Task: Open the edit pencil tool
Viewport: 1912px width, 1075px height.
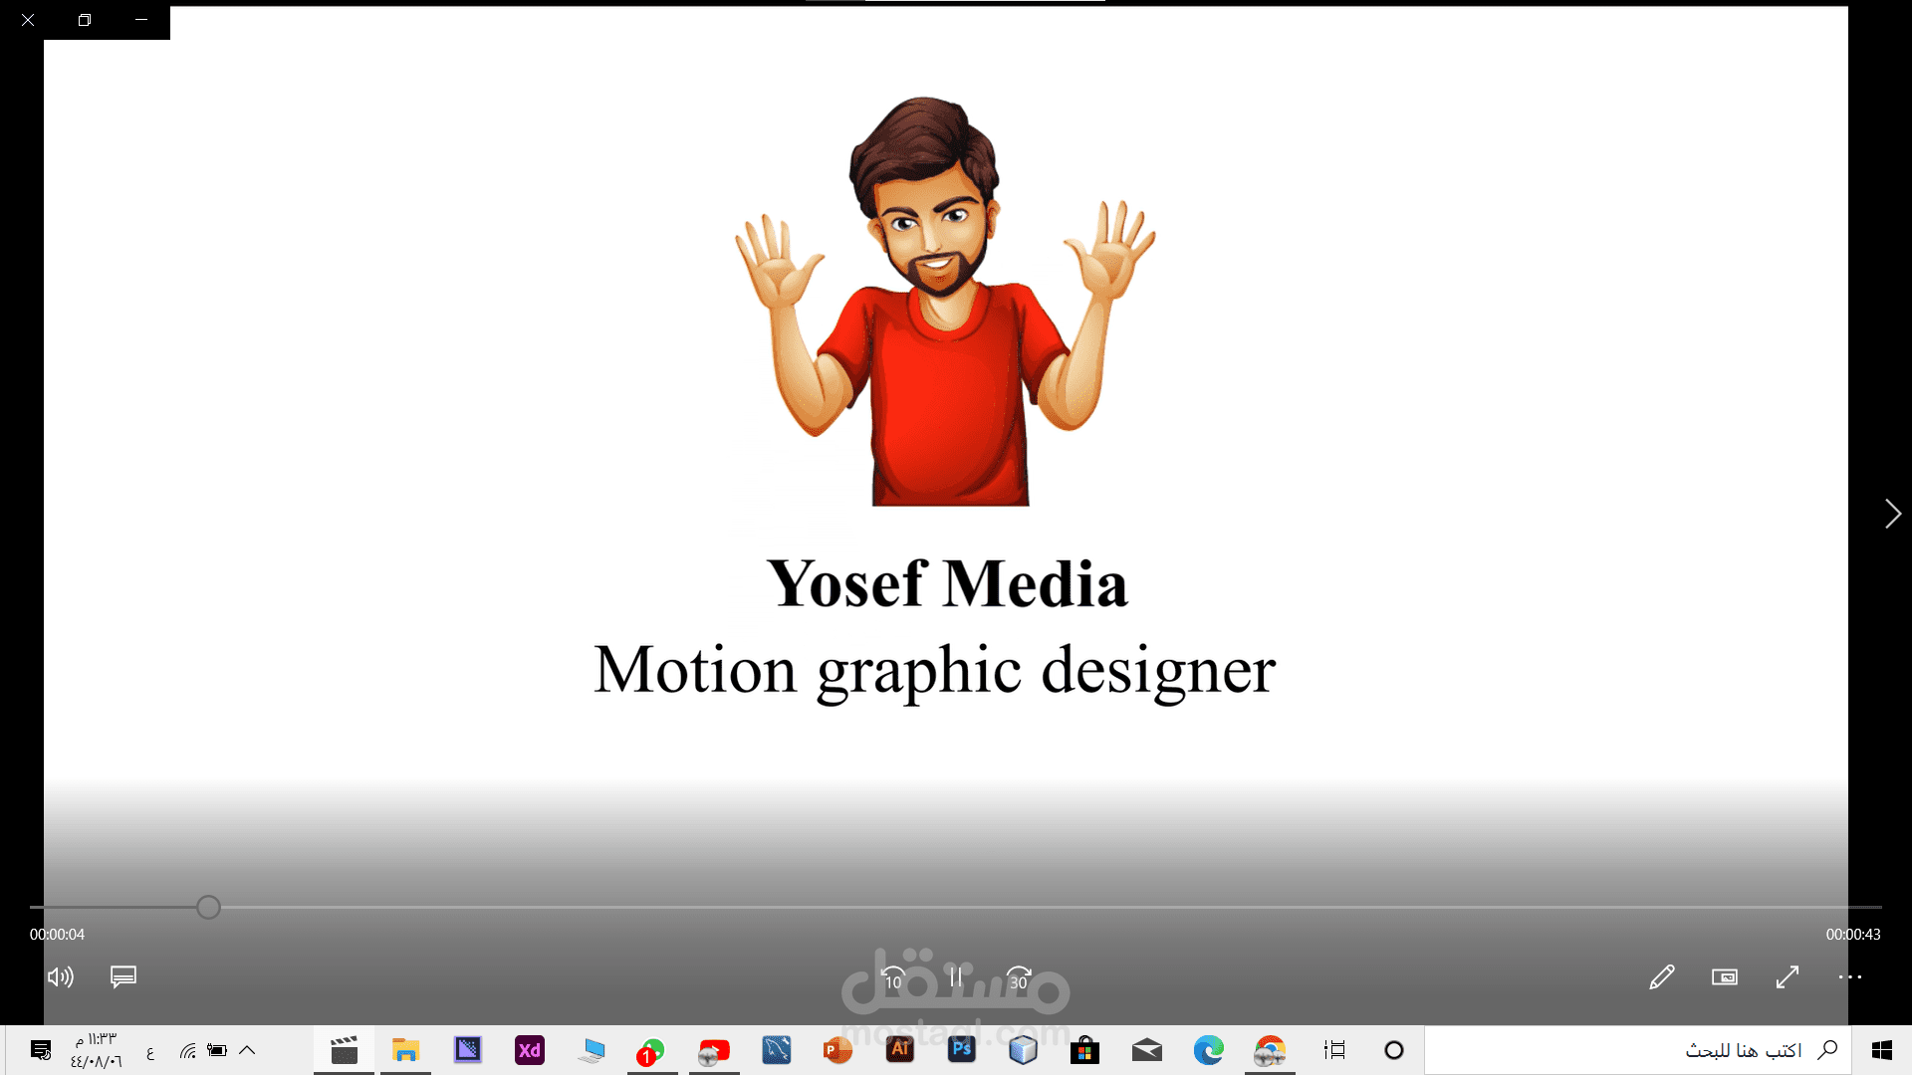Action: [1661, 977]
